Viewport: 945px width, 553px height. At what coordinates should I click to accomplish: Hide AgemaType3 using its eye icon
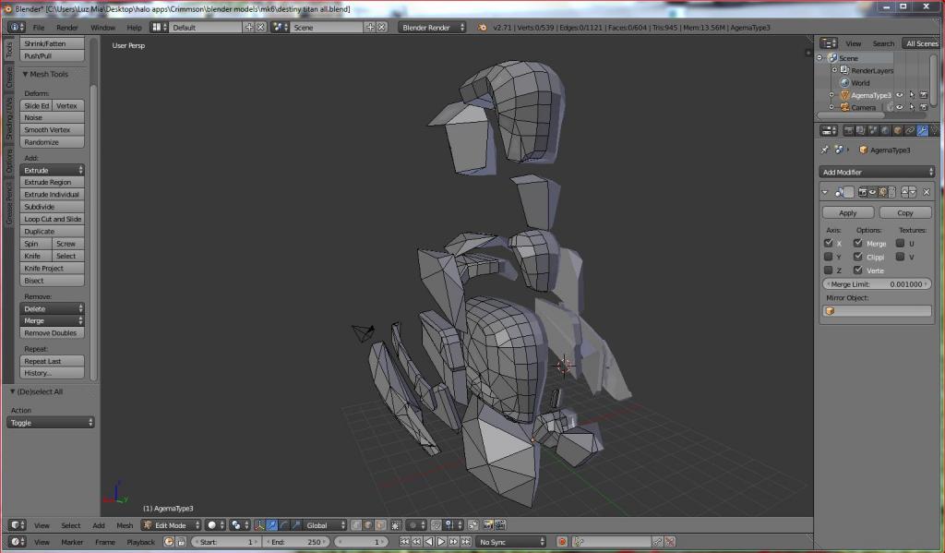[x=899, y=95]
